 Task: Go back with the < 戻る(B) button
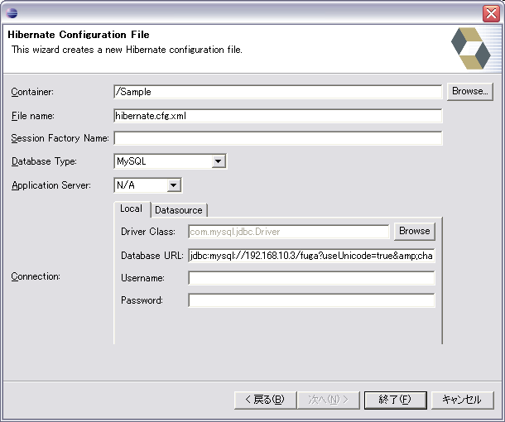tap(264, 400)
